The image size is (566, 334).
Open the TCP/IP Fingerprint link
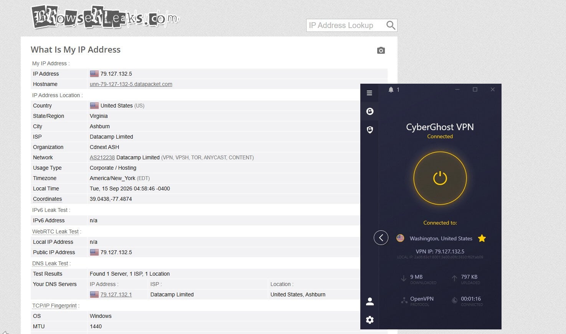54,306
